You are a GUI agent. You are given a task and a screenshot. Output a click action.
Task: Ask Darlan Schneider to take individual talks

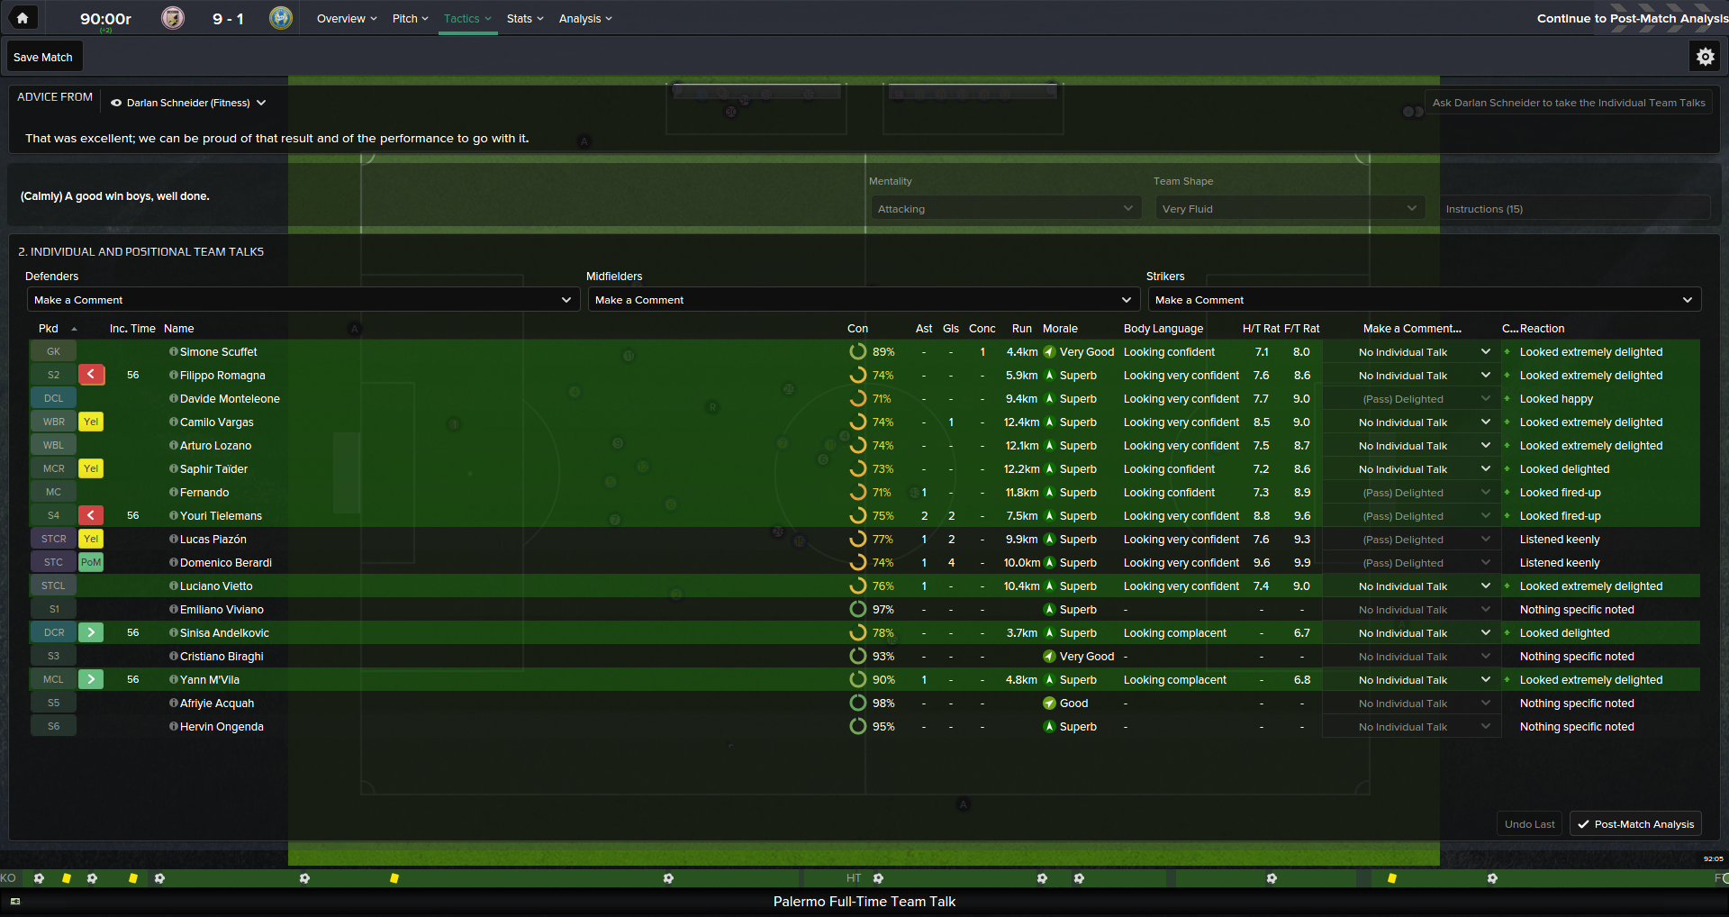pos(1569,103)
